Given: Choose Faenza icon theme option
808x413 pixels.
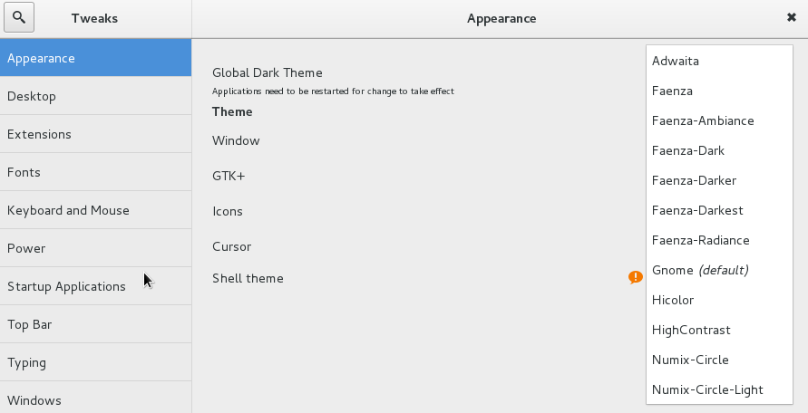Looking at the screenshot, I should point(719,91).
